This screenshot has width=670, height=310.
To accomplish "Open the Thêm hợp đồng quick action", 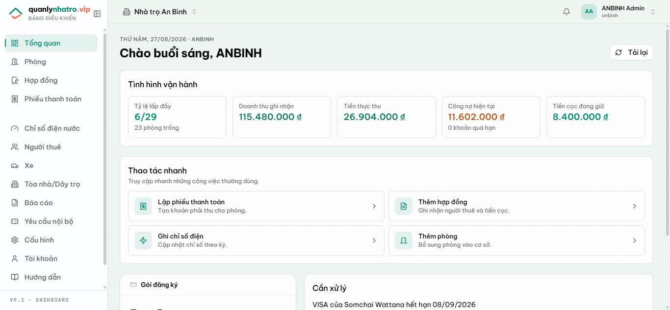I will (516, 206).
